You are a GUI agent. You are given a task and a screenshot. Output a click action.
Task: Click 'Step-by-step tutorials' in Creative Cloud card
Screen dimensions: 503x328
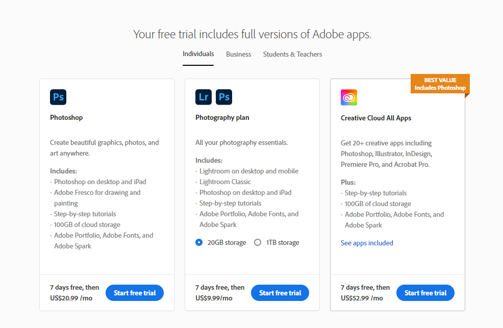pyautogui.click(x=375, y=193)
